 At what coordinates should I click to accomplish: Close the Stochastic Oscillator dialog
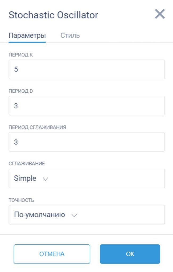tap(160, 14)
